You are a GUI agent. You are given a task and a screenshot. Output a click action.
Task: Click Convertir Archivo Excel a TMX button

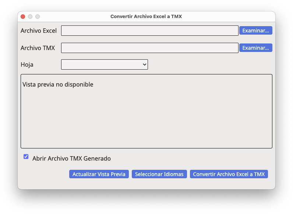(x=229, y=174)
